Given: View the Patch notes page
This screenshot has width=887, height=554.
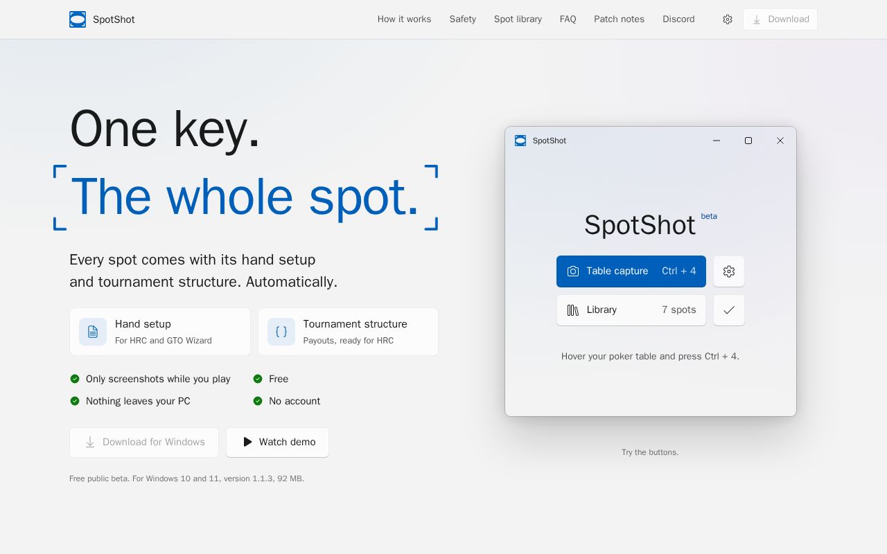Looking at the screenshot, I should pyautogui.click(x=619, y=19).
